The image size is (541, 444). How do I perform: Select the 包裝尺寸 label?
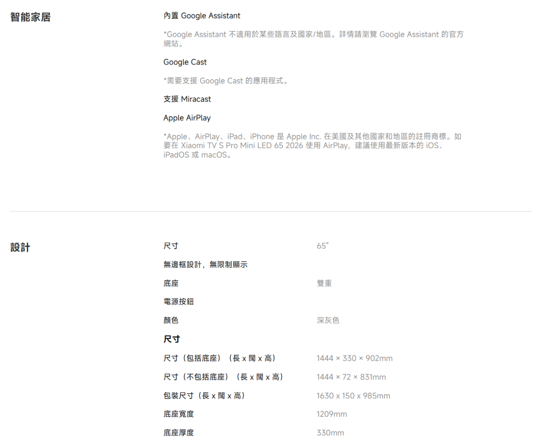click(204, 396)
